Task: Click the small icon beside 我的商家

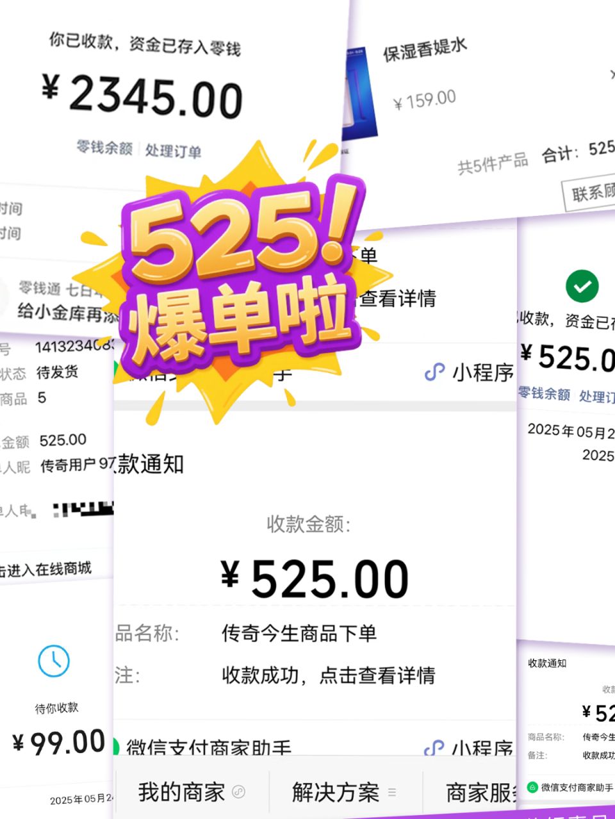Action: click(x=239, y=791)
